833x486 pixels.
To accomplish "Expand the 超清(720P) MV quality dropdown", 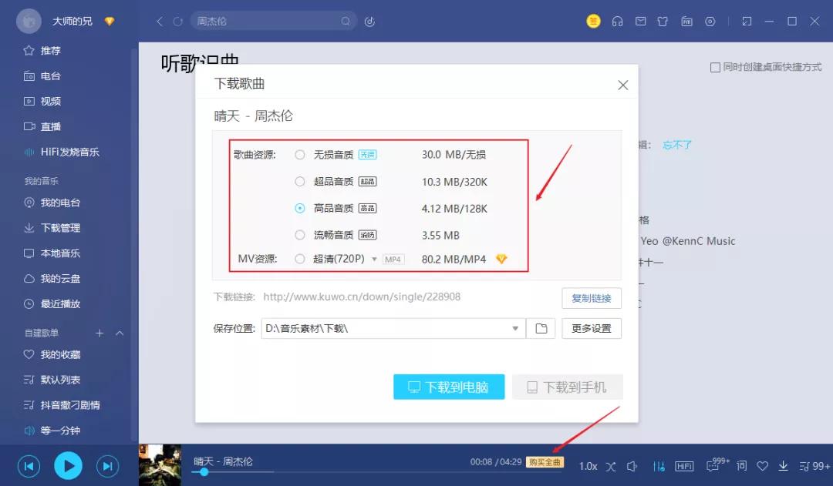I will pos(375,260).
